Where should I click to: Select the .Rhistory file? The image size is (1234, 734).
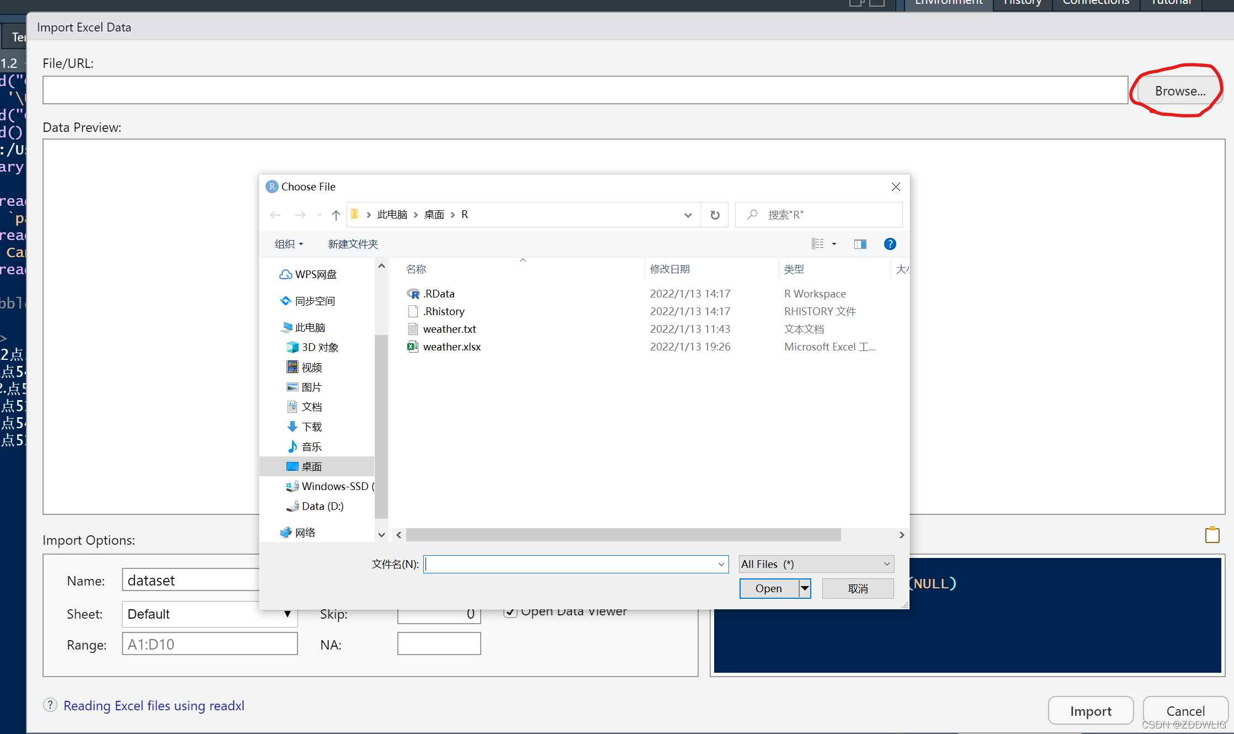coord(436,311)
